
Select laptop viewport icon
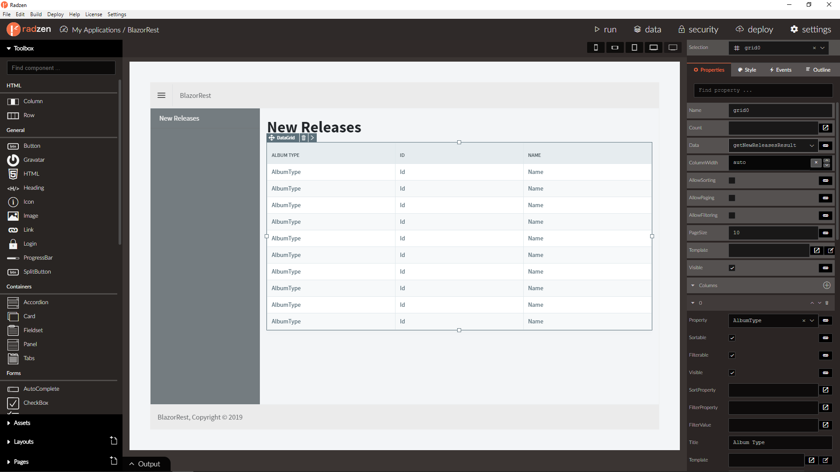coord(654,48)
